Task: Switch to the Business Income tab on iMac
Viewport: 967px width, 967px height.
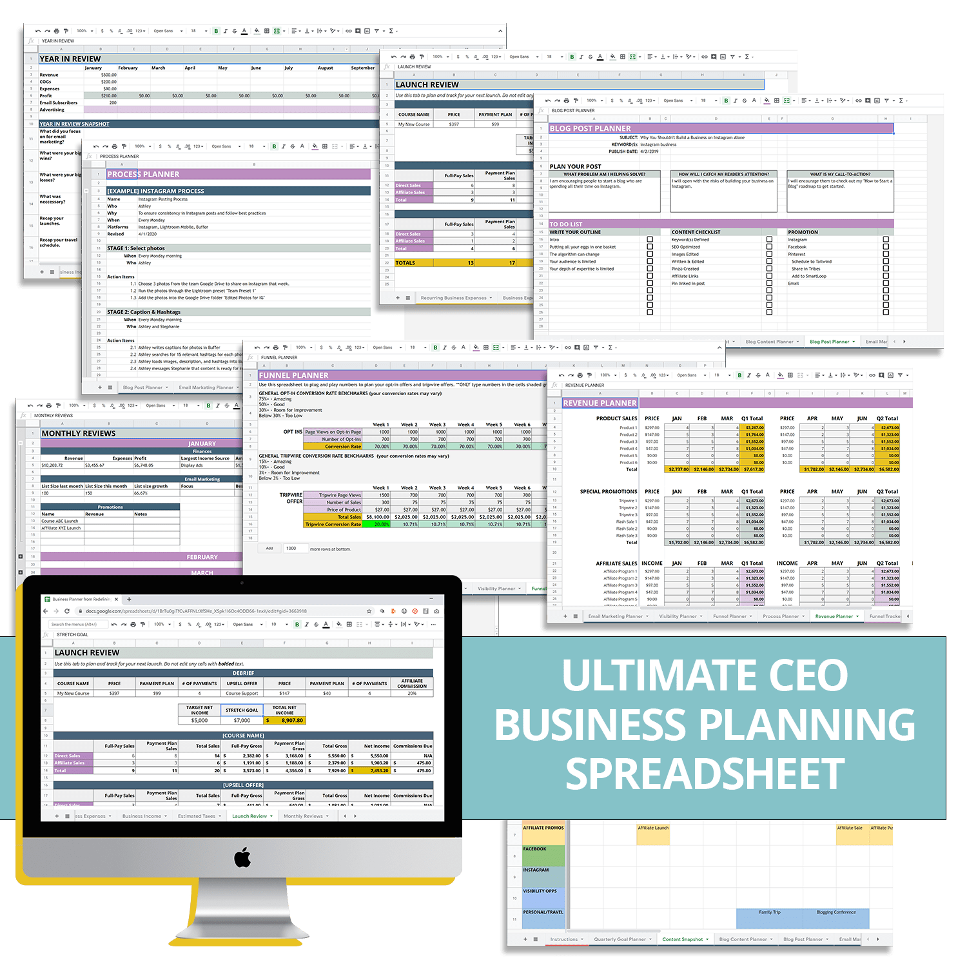Action: click(x=142, y=816)
